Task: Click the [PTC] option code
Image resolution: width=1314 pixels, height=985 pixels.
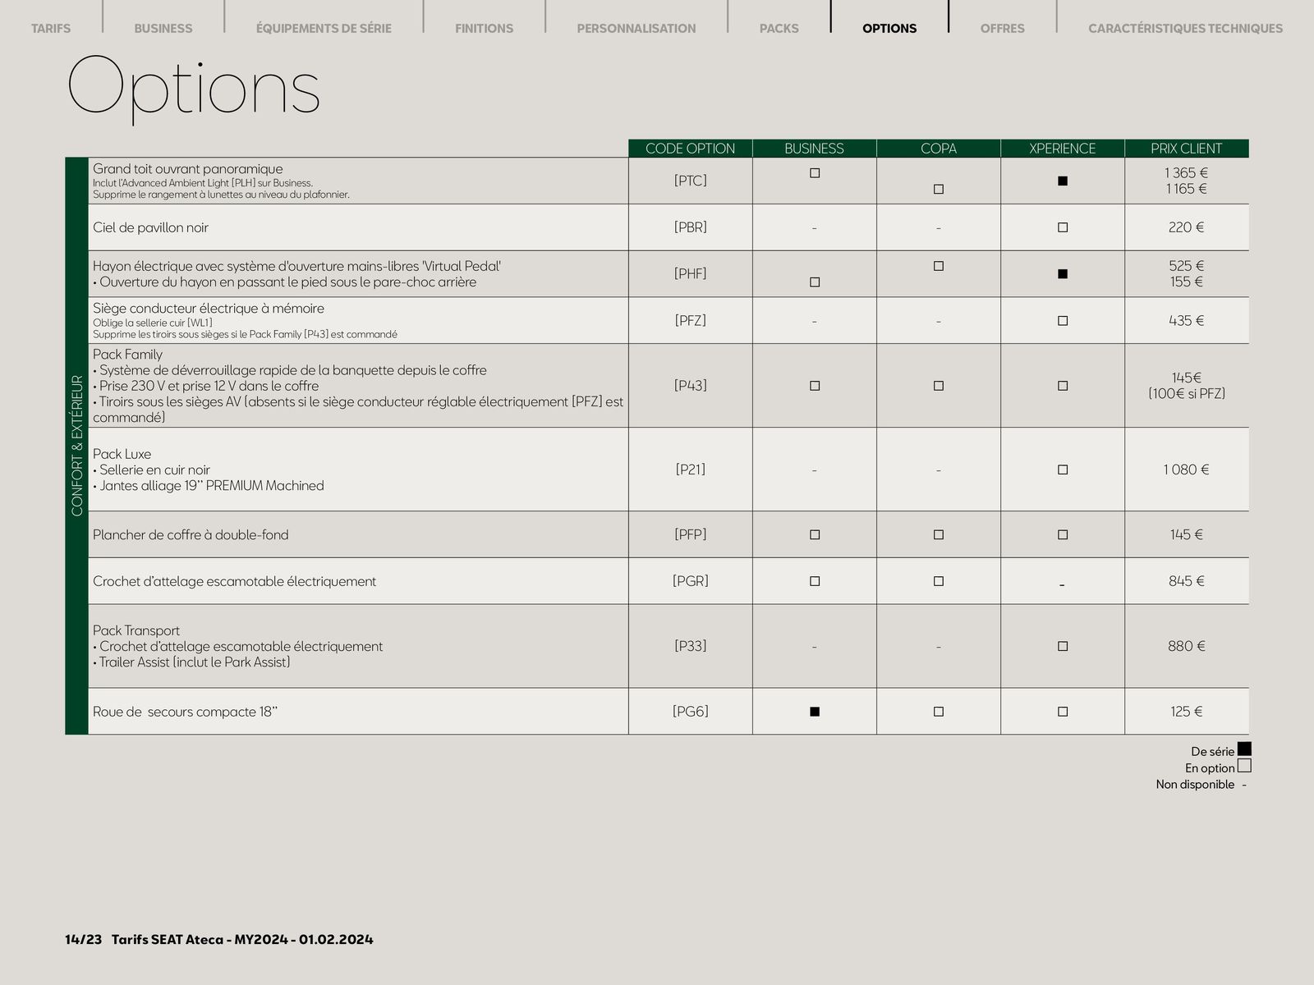Action: [691, 181]
